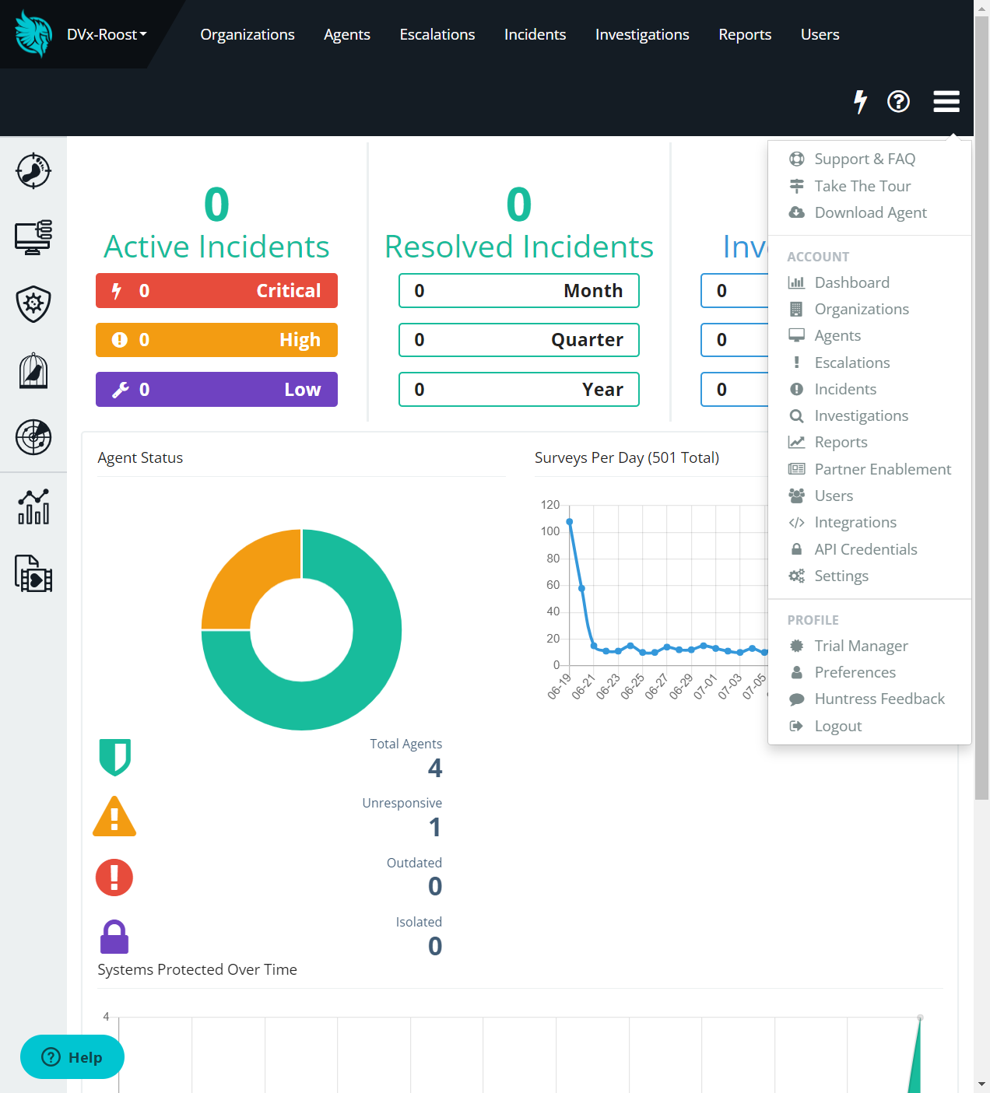This screenshot has width=990, height=1093.
Task: Open Agents in top navigation bar
Action: coord(347,34)
